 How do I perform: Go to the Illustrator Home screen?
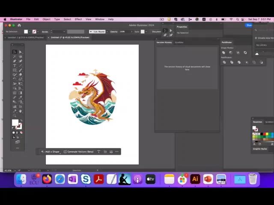pos(19,25)
